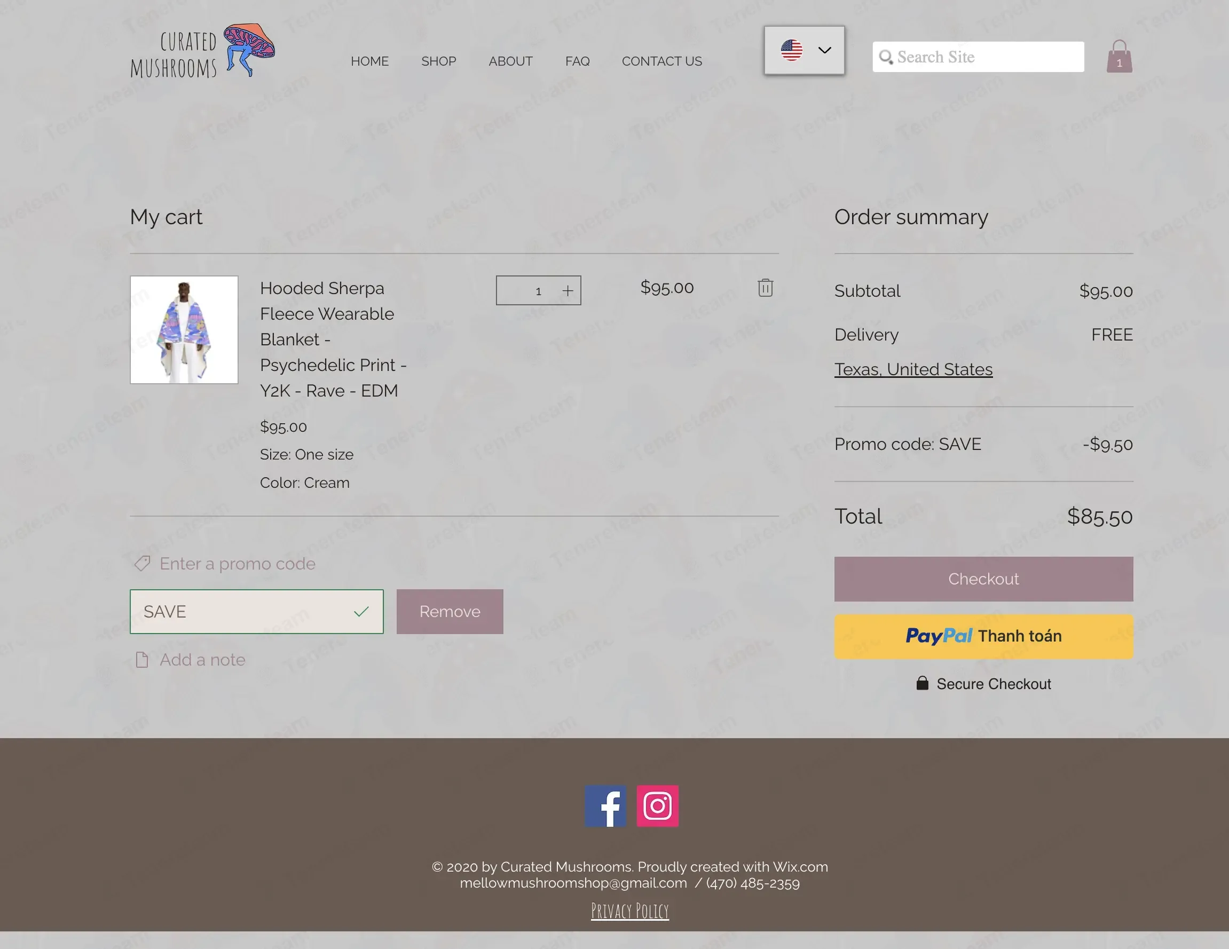Click the My cart heading
1229x949 pixels.
[x=166, y=217]
